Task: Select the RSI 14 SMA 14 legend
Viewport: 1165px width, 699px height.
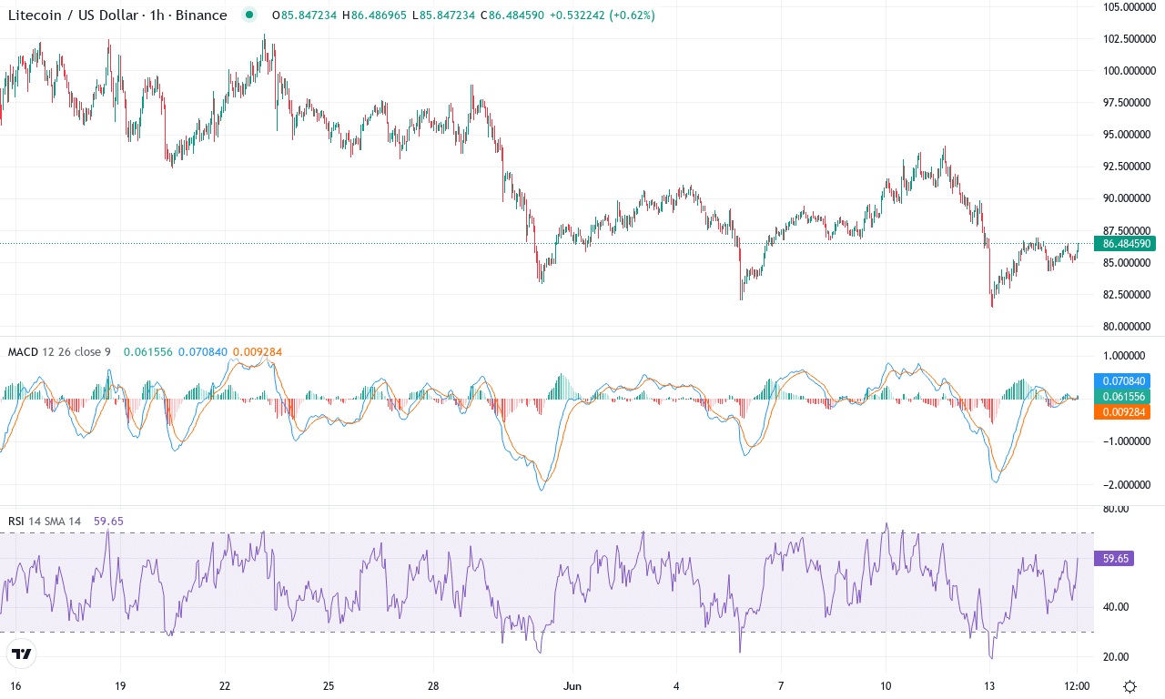Action: 45,521
